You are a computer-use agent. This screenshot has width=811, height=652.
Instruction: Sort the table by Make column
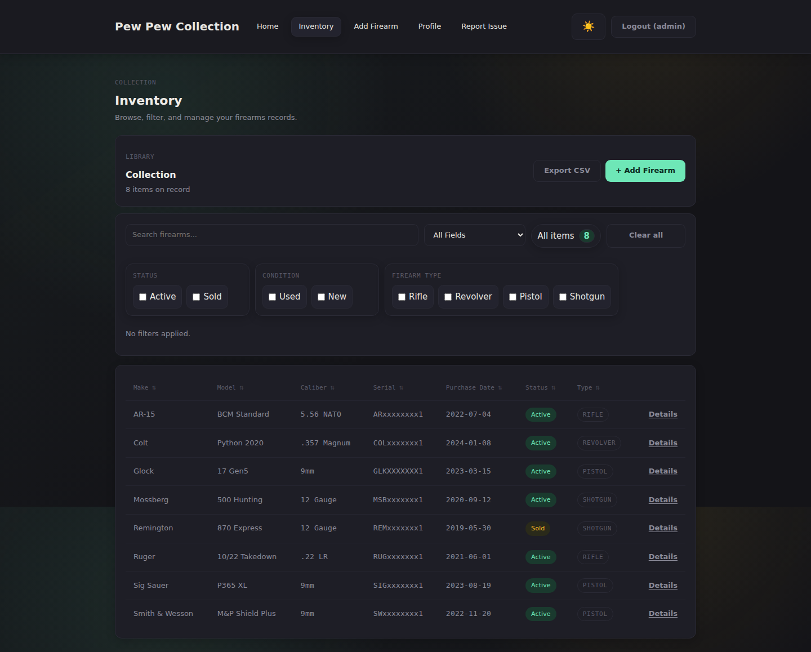click(144, 387)
